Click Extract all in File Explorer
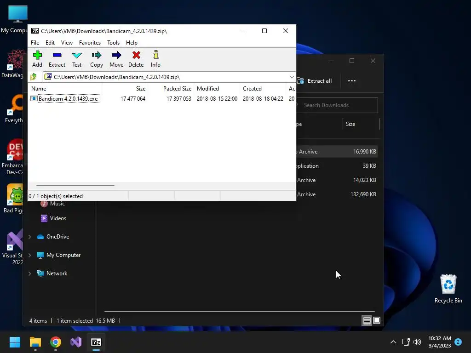 [314, 81]
